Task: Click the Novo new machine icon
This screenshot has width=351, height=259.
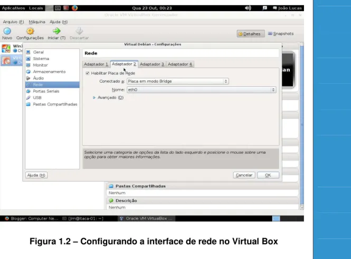Action: (7, 31)
